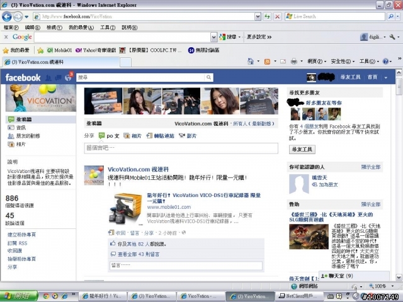Select 塗鴉牆 in the left sidebar
This screenshot has width=403, height=302.
tap(41, 120)
